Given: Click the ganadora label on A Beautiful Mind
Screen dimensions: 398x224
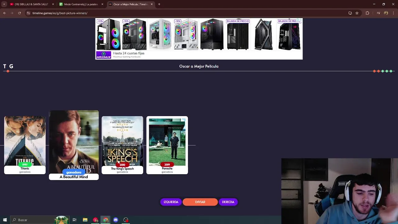Looking at the screenshot, I should pyautogui.click(x=74, y=172).
